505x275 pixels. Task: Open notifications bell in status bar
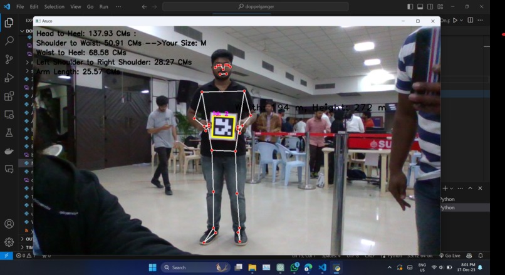pos(481,256)
